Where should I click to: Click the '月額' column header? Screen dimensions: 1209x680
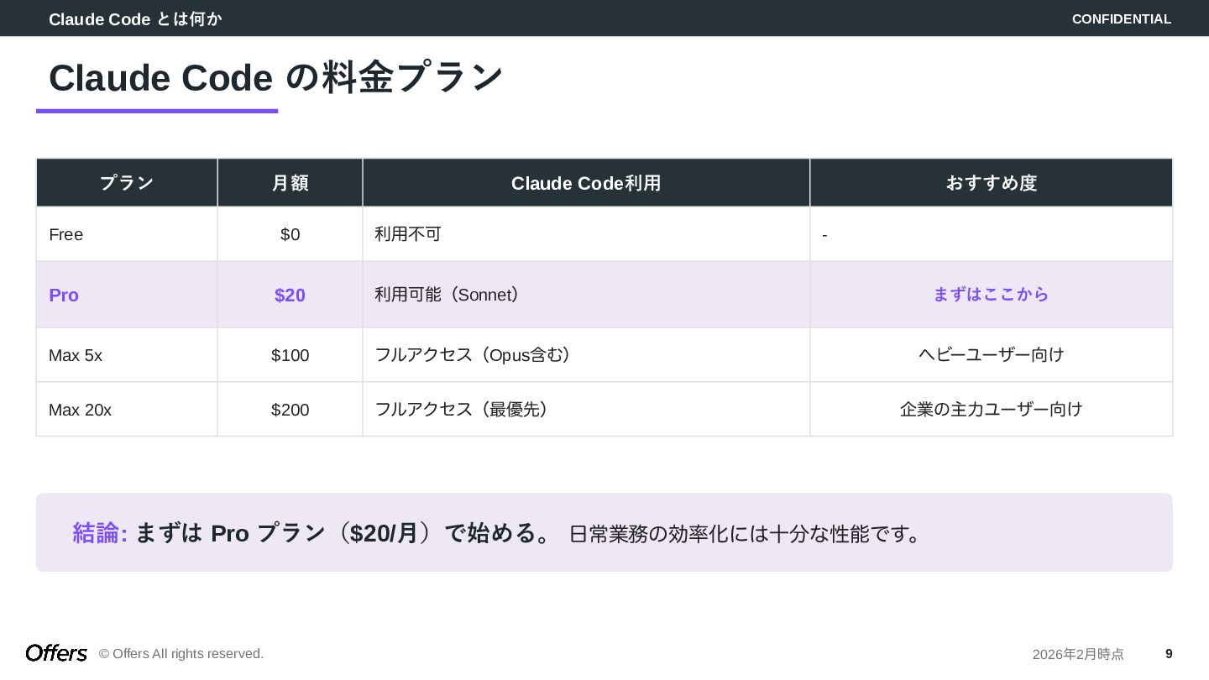[x=290, y=183]
